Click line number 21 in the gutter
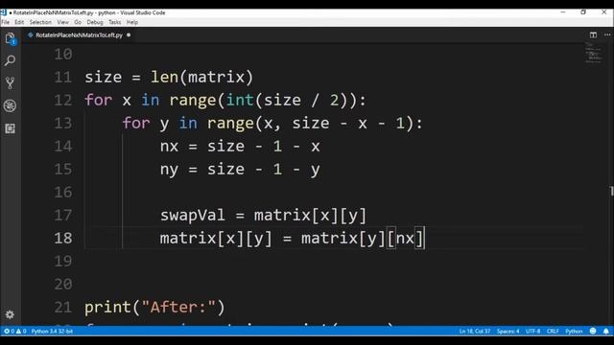Viewport: 614px width, 345px height. click(x=63, y=308)
